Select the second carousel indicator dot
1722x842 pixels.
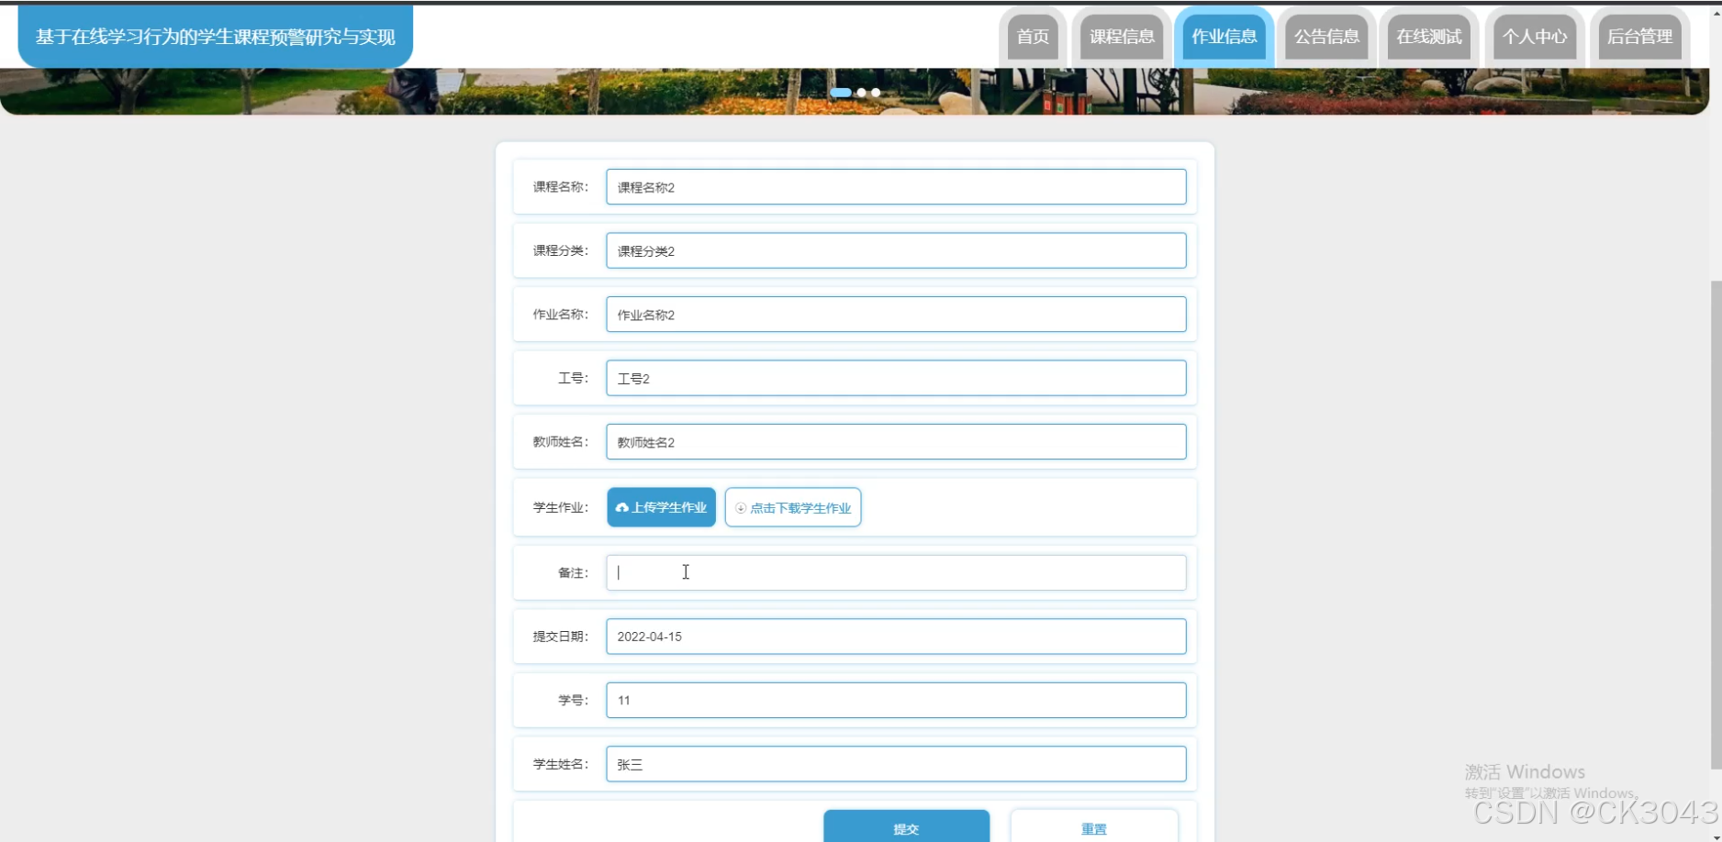click(x=861, y=93)
